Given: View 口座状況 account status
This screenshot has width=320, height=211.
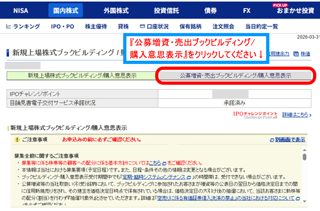Looking at the screenshot, I should [x=157, y=27].
